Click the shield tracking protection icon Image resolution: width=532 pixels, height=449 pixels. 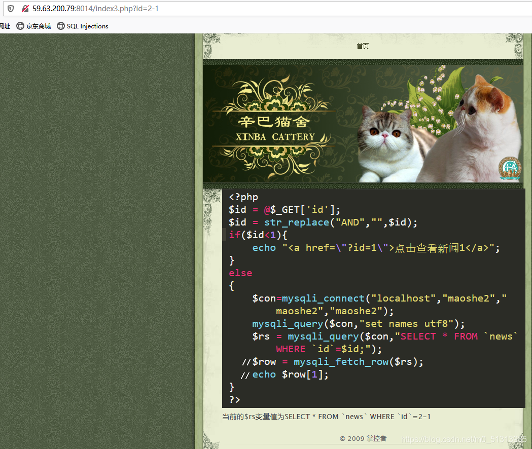11,9
